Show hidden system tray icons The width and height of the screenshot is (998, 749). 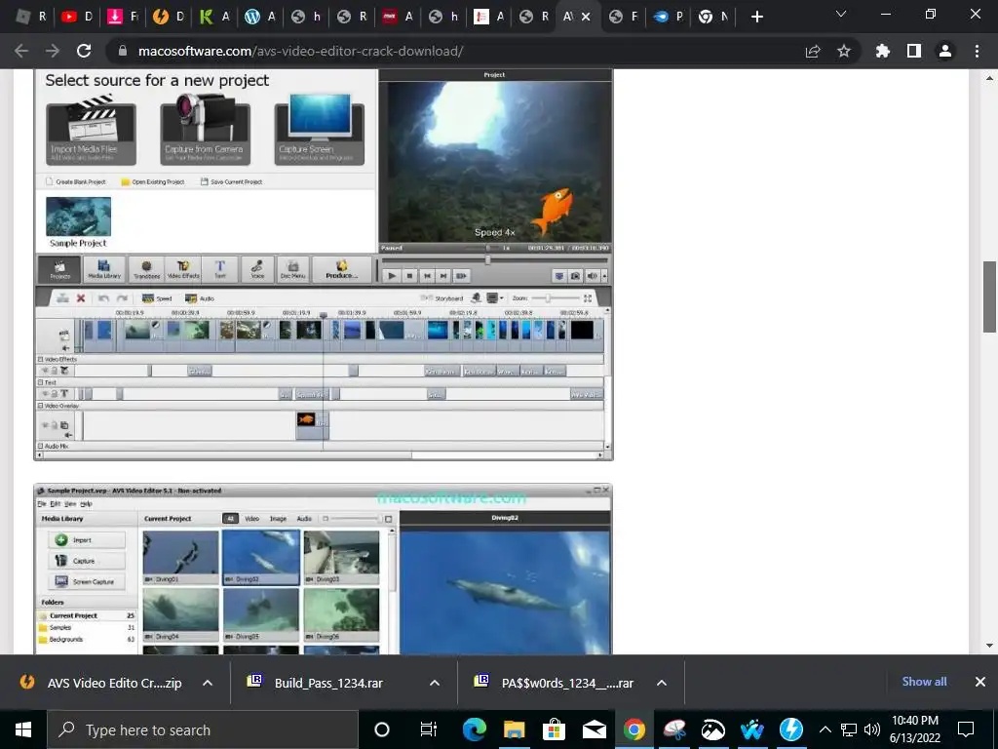click(825, 729)
